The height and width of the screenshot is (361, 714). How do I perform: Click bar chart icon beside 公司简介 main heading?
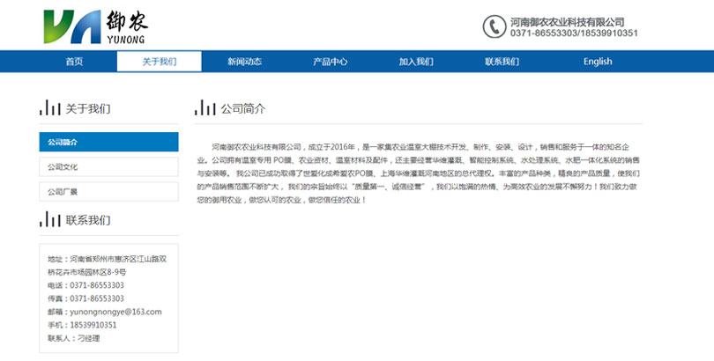[x=205, y=108]
